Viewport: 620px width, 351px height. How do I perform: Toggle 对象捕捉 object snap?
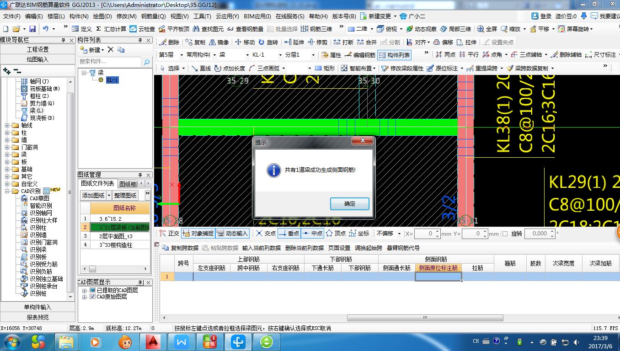(x=198, y=233)
